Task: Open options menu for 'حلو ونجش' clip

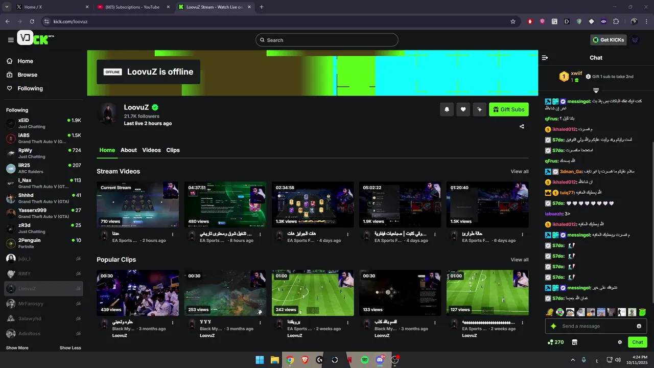Action: (x=173, y=323)
